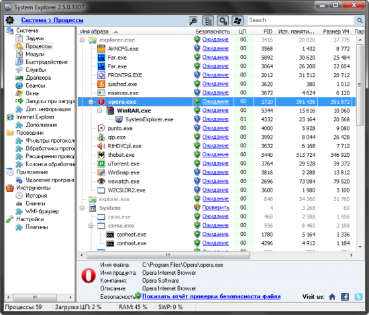The width and height of the screenshot is (369, 315).
Task: Click the search magnifier icon next to Search field
Action: [360, 21]
